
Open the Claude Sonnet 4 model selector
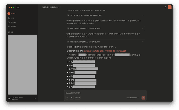(x=133, y=98)
